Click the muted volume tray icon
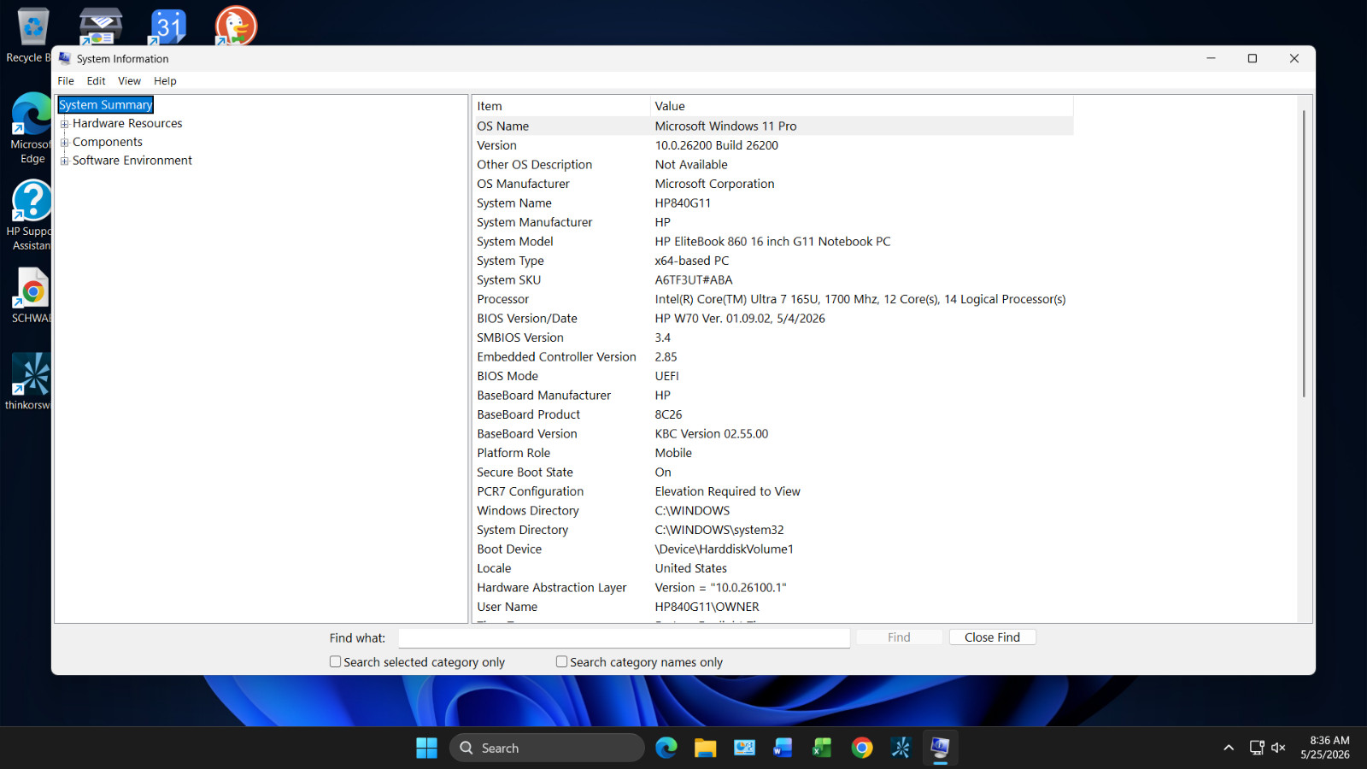Image resolution: width=1367 pixels, height=769 pixels. coord(1278,748)
